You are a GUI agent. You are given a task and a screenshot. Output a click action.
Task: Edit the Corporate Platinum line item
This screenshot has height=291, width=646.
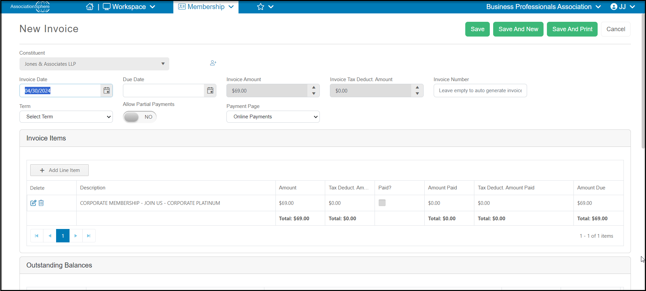tap(33, 203)
